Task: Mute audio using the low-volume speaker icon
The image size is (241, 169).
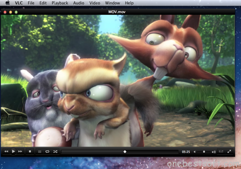Action: click(x=195, y=152)
